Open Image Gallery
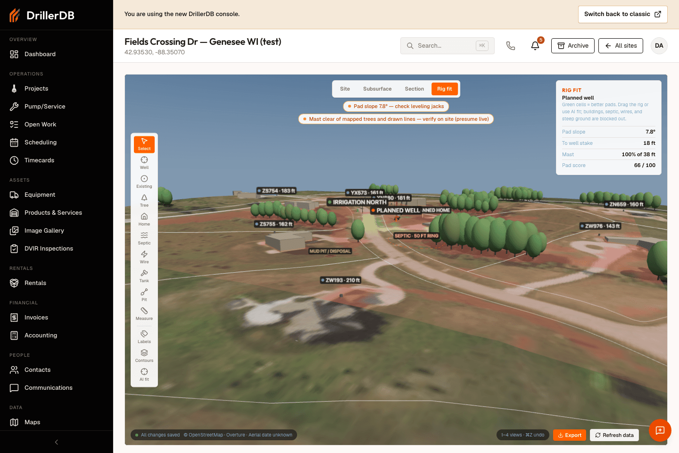The width and height of the screenshot is (679, 453). [57, 231]
